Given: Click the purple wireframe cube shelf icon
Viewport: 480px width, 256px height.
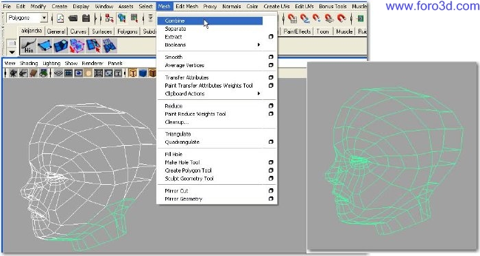Looking at the screenshot, I should [77, 46].
